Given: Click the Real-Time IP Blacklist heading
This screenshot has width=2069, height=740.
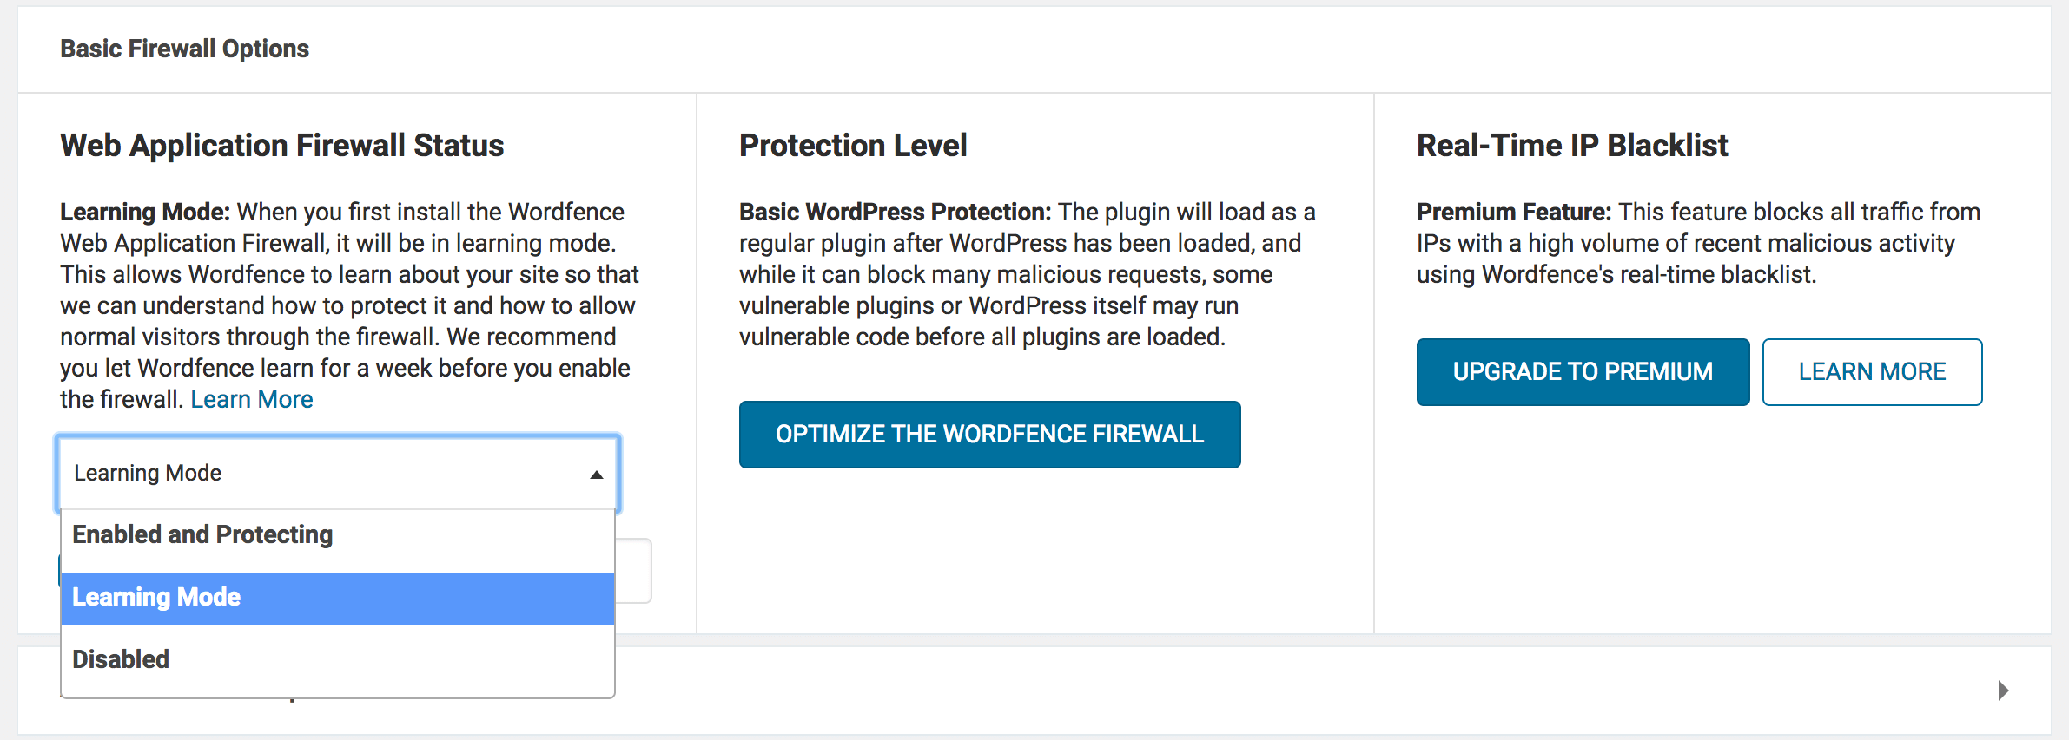Looking at the screenshot, I should click(x=1572, y=146).
